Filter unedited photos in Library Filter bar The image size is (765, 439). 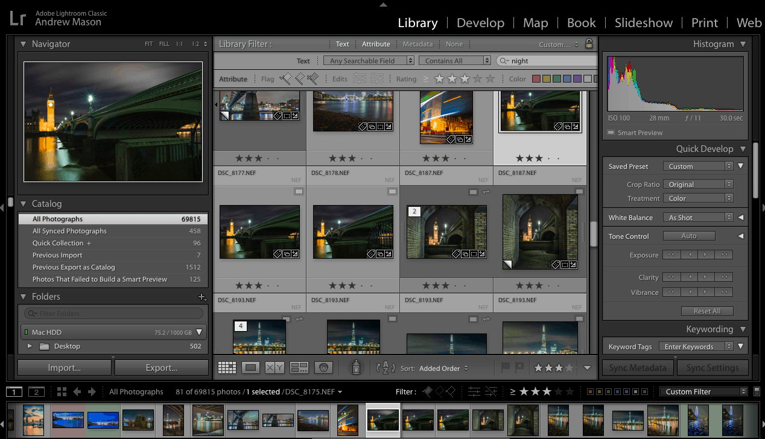point(377,78)
